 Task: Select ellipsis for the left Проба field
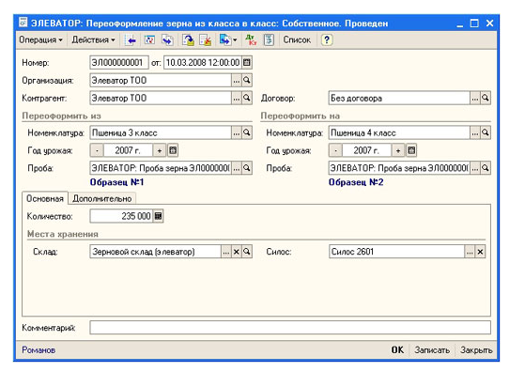point(237,168)
